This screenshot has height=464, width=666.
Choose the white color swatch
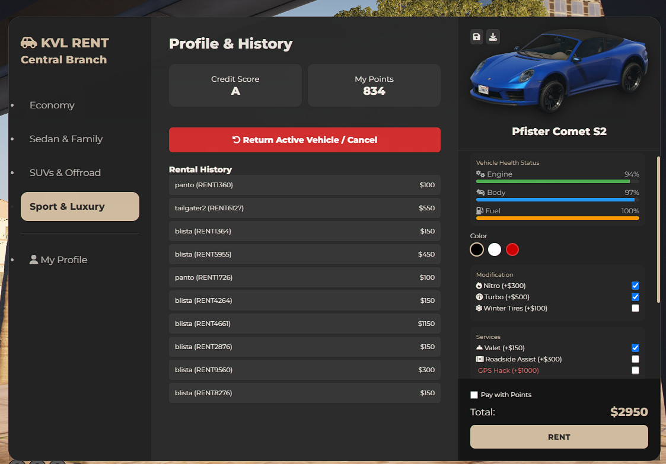(495, 249)
